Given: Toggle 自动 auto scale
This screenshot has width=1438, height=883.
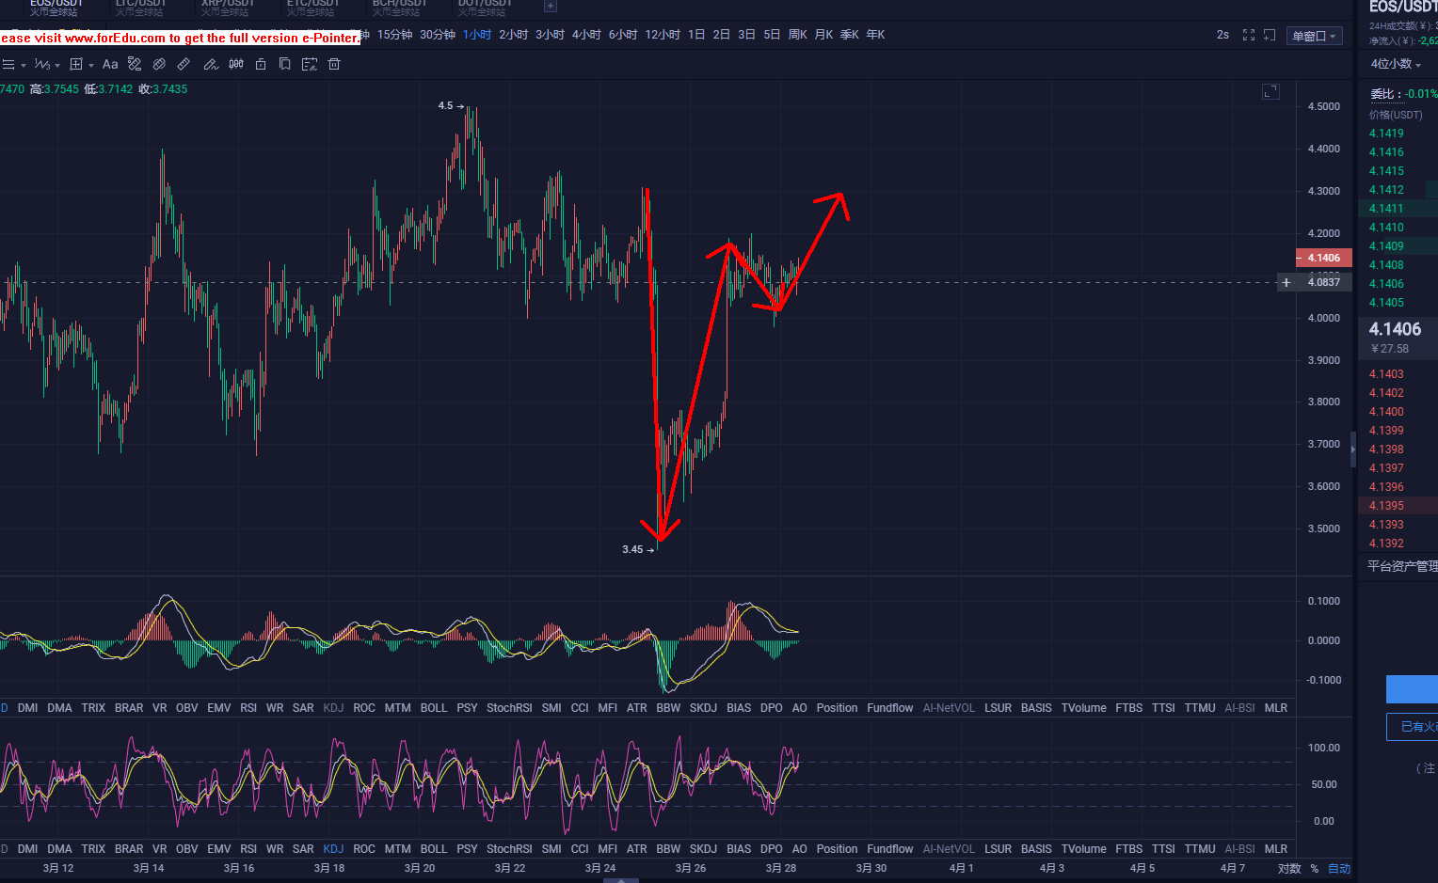Looking at the screenshot, I should 1339,869.
